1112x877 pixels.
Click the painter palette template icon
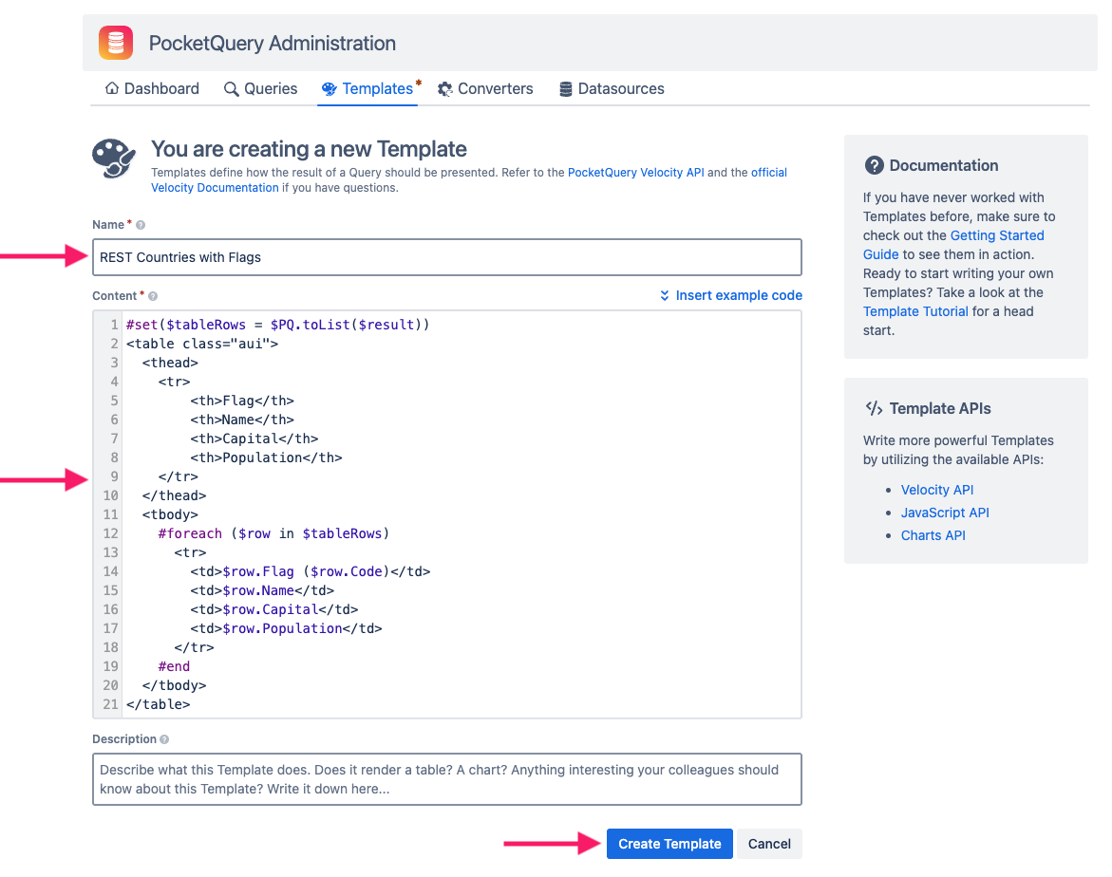(x=114, y=158)
